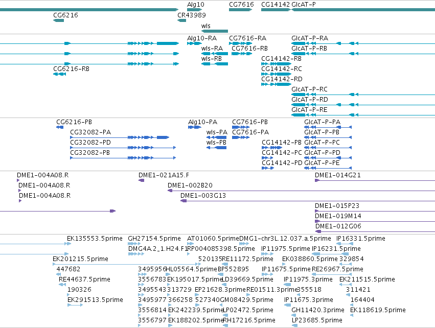The height and width of the screenshot is (328, 435).
Task: Select the wls-PA protein label
Action: point(217,132)
